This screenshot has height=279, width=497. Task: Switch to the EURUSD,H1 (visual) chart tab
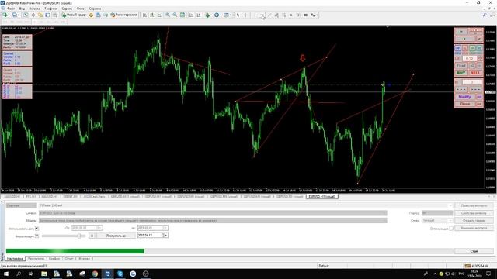pos(321,196)
